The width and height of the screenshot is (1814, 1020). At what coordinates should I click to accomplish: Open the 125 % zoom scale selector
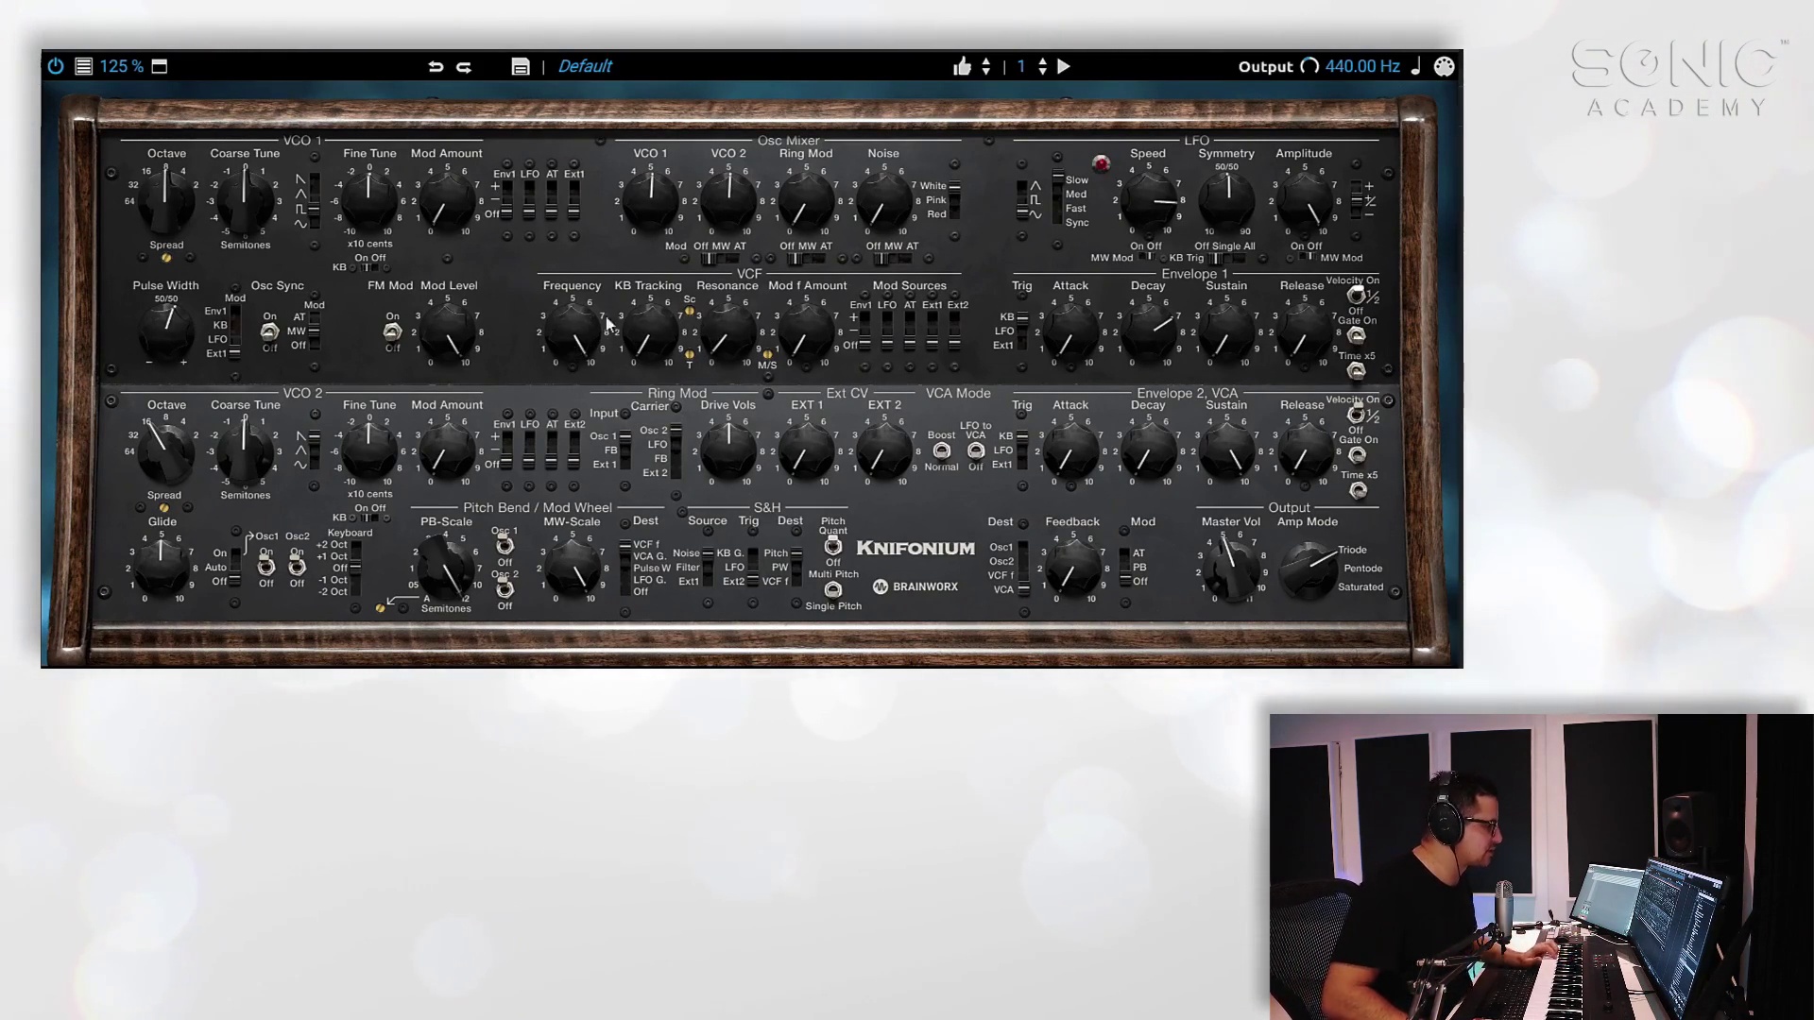click(122, 66)
